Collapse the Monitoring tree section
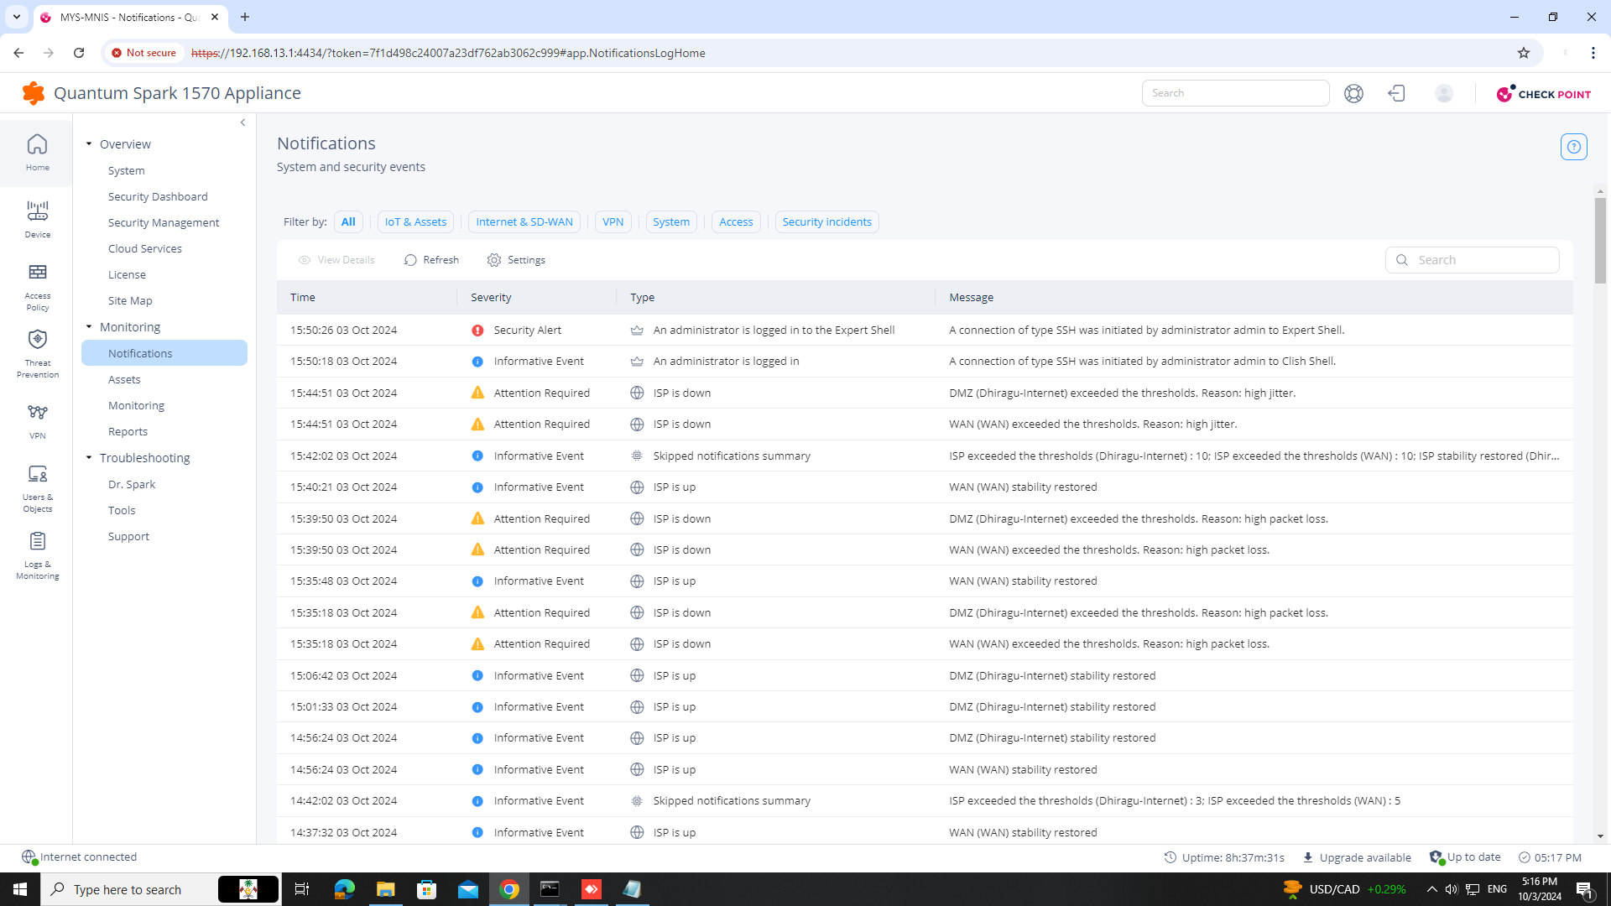The image size is (1611, 906). (89, 327)
